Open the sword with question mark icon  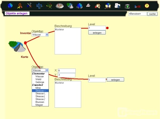tap(29, 5)
